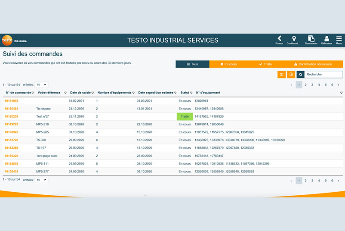Click reference MP5-319
Image resolution: width=345 pixels, height=231 pixels.
[43, 124]
